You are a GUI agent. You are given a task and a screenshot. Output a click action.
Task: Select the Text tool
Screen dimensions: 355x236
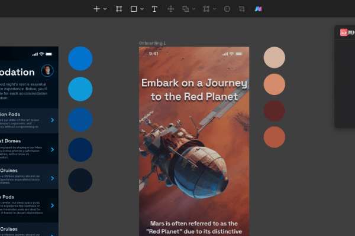coord(154,9)
